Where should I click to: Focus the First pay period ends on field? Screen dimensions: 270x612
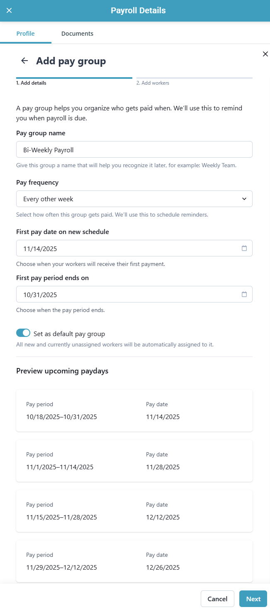[x=124, y=294]
